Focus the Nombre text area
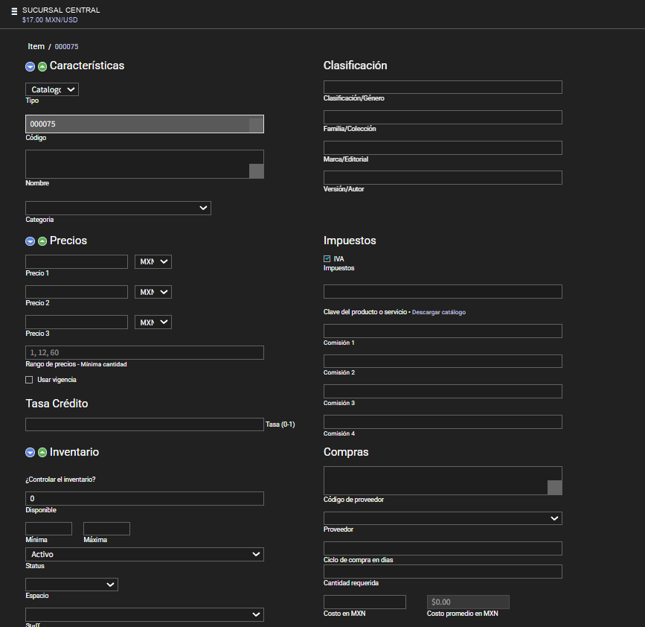The image size is (645, 627). point(144,165)
